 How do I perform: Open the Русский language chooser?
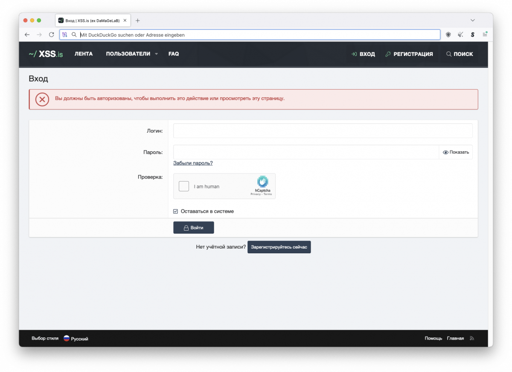coord(76,339)
